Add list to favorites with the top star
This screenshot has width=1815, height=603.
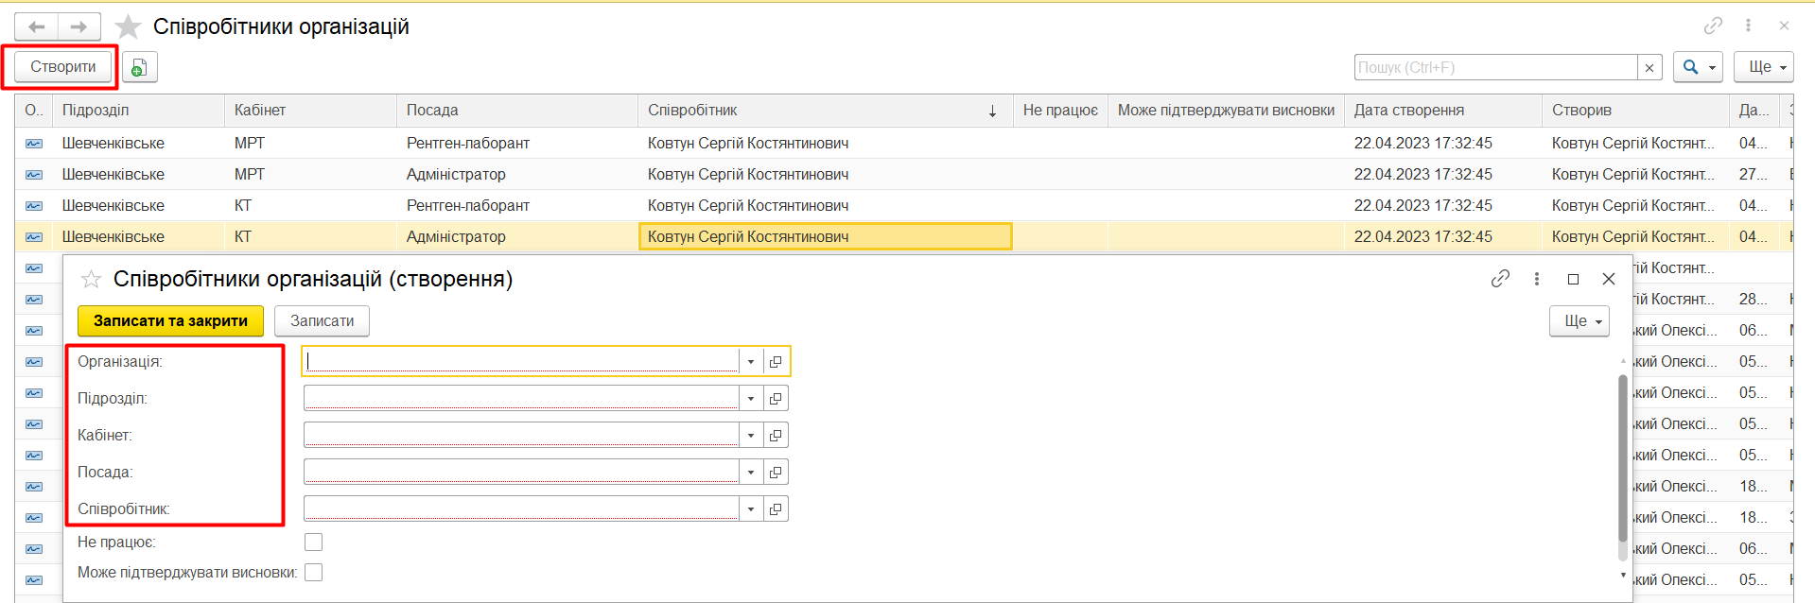click(128, 27)
